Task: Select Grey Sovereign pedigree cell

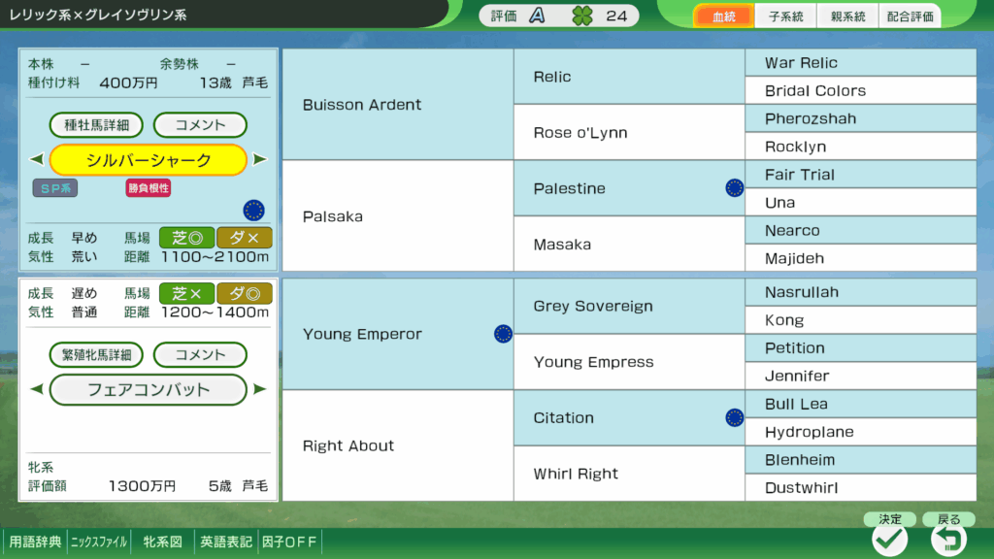Action: 629,306
